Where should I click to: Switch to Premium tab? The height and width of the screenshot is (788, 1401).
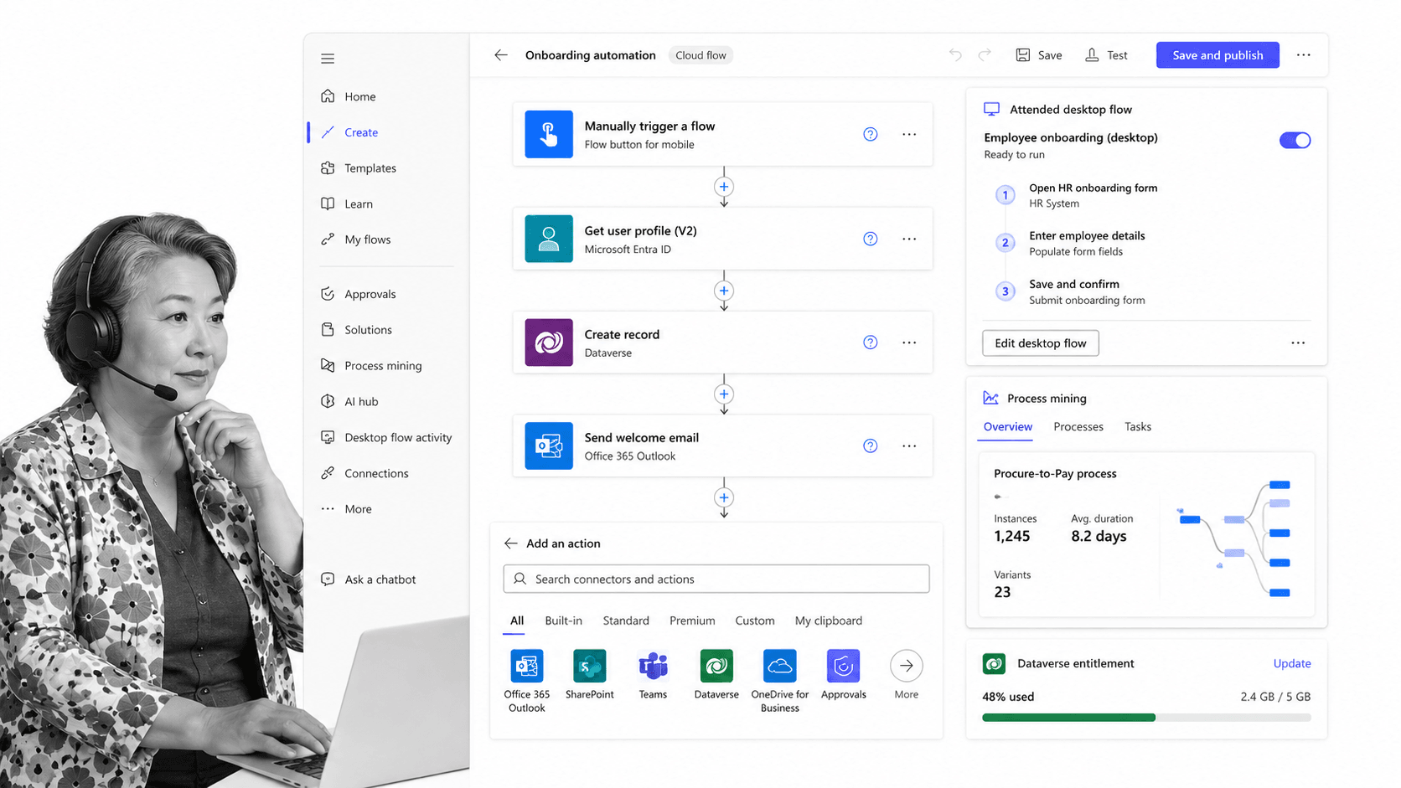point(692,621)
